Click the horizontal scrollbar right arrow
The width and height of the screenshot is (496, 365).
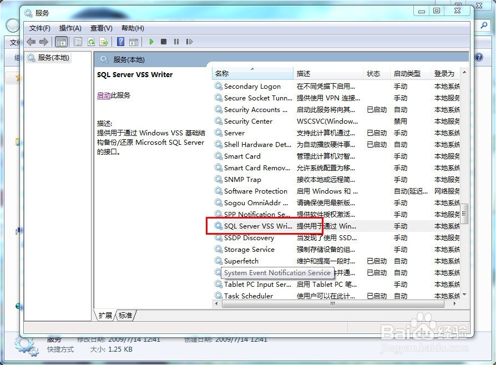click(455, 303)
